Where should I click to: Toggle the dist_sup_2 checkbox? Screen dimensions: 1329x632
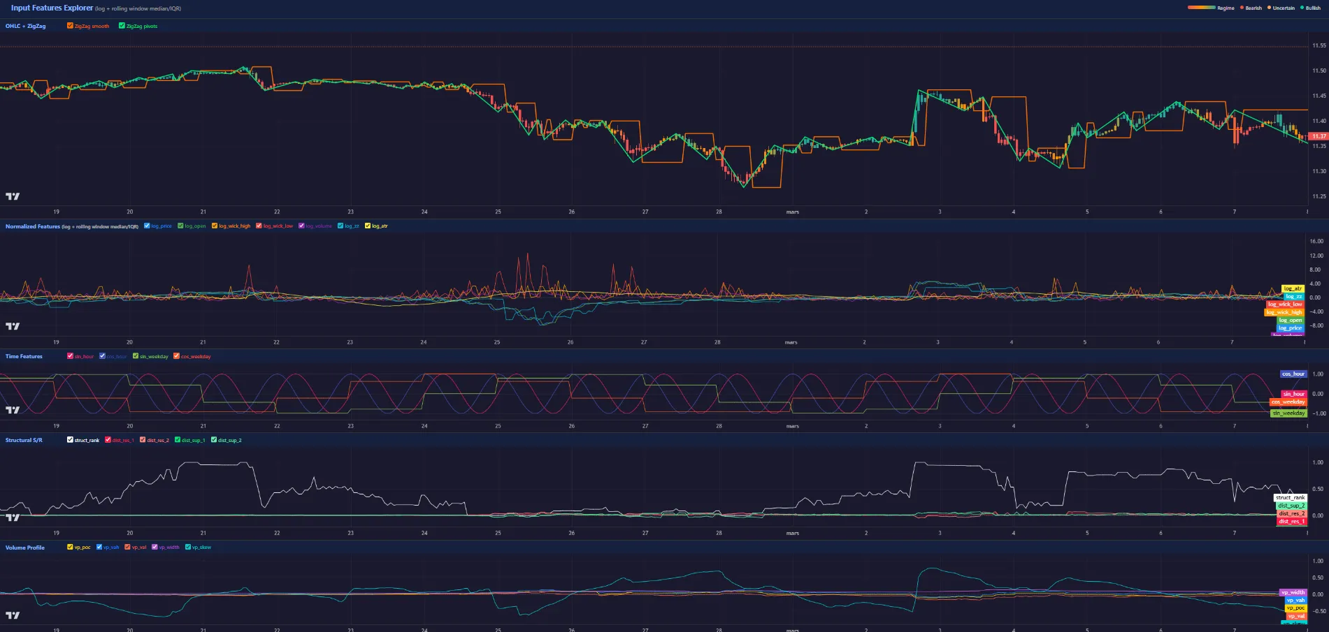(x=214, y=440)
